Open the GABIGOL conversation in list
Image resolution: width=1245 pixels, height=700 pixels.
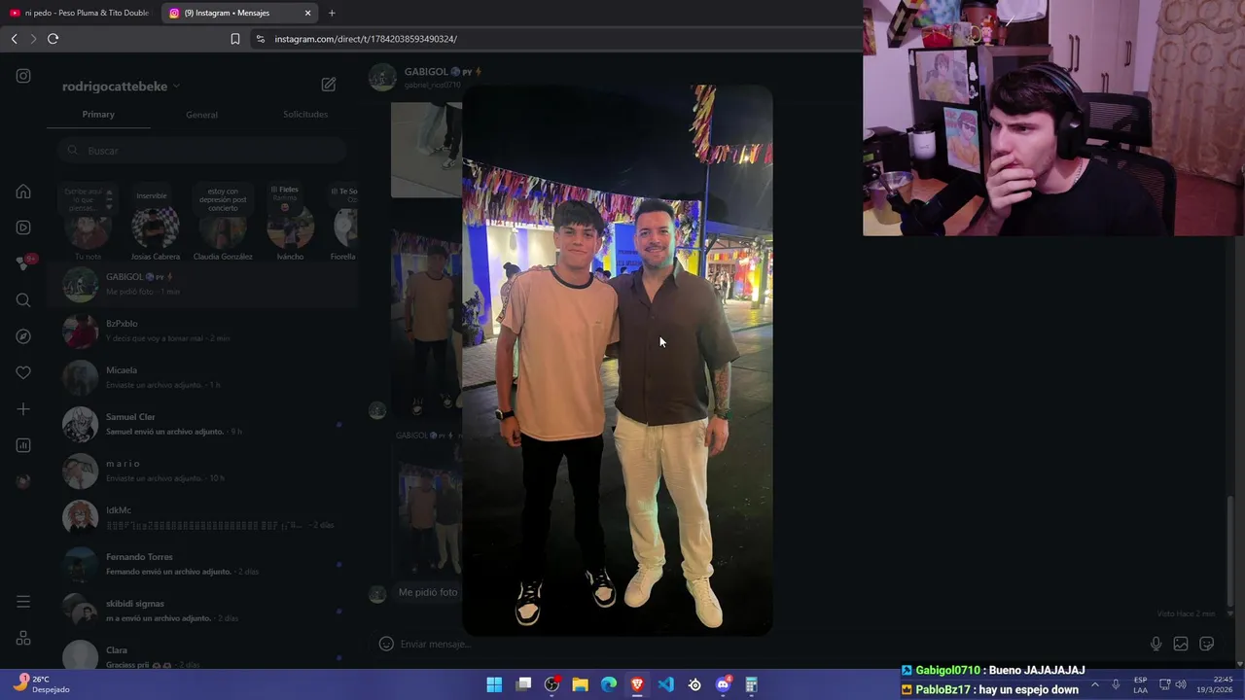pyautogui.click(x=202, y=284)
